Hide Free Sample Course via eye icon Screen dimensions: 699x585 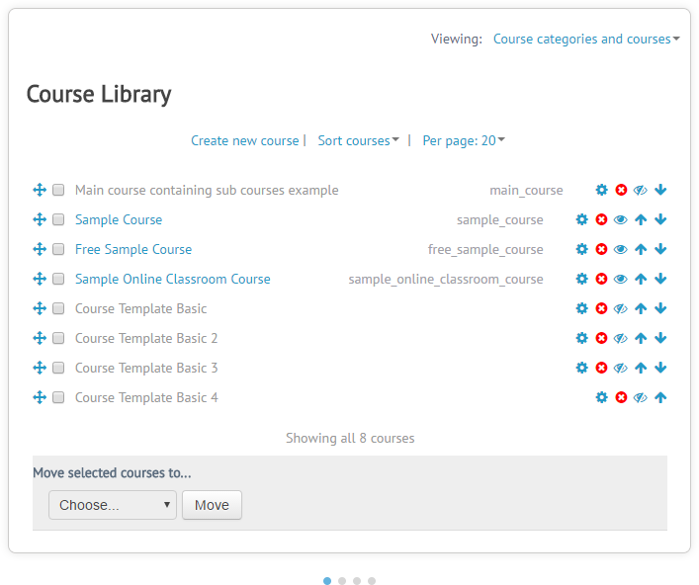point(621,249)
